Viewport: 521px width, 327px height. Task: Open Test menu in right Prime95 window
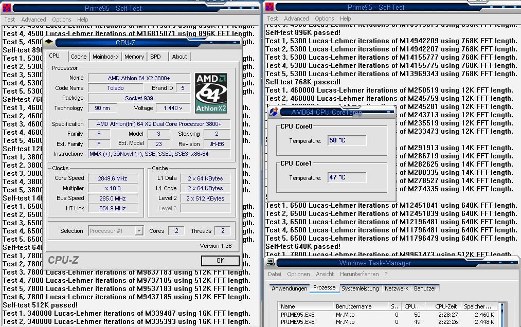pyautogui.click(x=272, y=19)
